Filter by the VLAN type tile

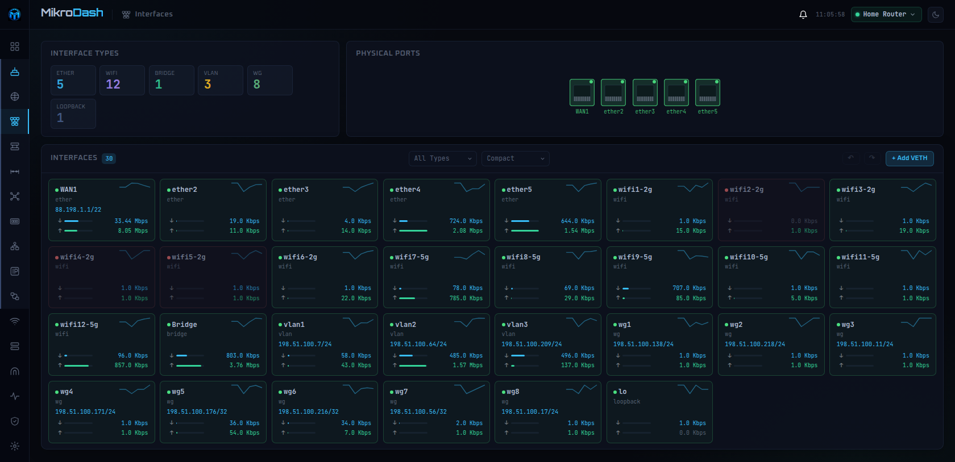[x=221, y=80]
